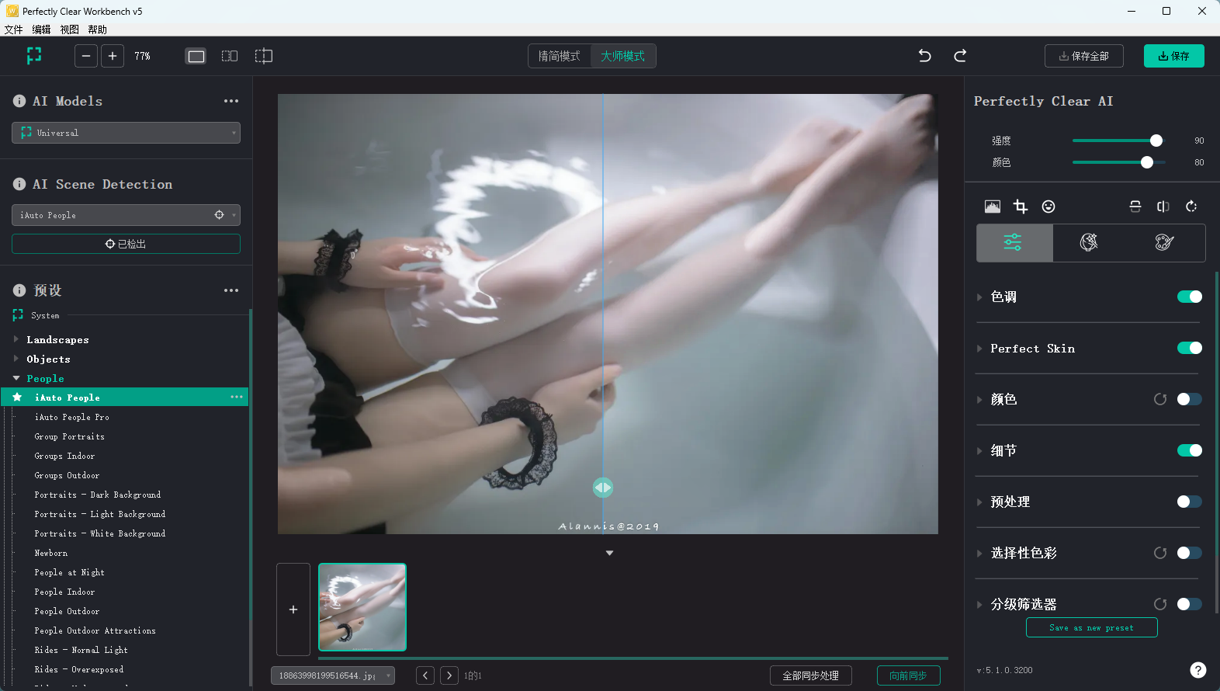Click the Save as new preset button
Viewport: 1220px width, 691px height.
[x=1091, y=627]
